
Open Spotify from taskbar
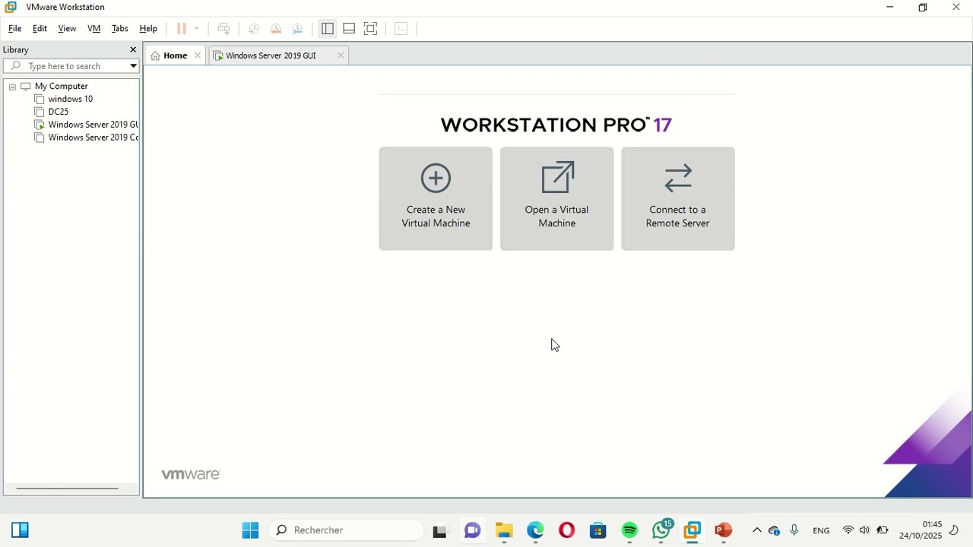630,530
